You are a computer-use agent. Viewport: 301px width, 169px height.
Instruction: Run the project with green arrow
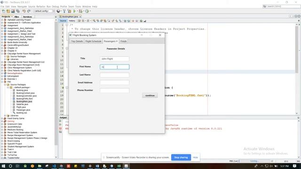click(74, 11)
